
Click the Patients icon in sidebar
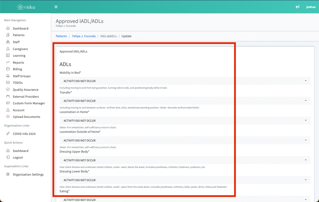8,35
